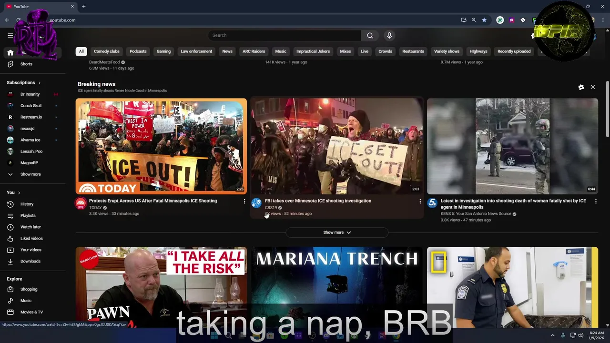Select the Recently uploaded chip
Image resolution: width=610 pixels, height=343 pixels.
coord(514,51)
